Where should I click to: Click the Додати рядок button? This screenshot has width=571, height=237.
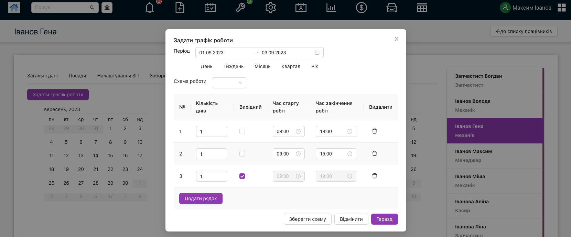click(x=201, y=198)
